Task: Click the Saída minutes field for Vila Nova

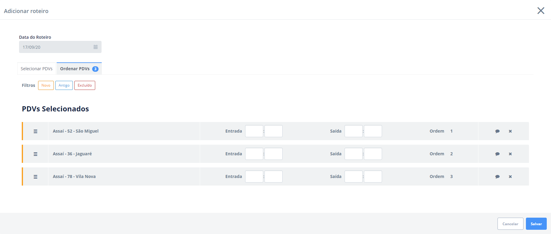Action: [x=373, y=176]
